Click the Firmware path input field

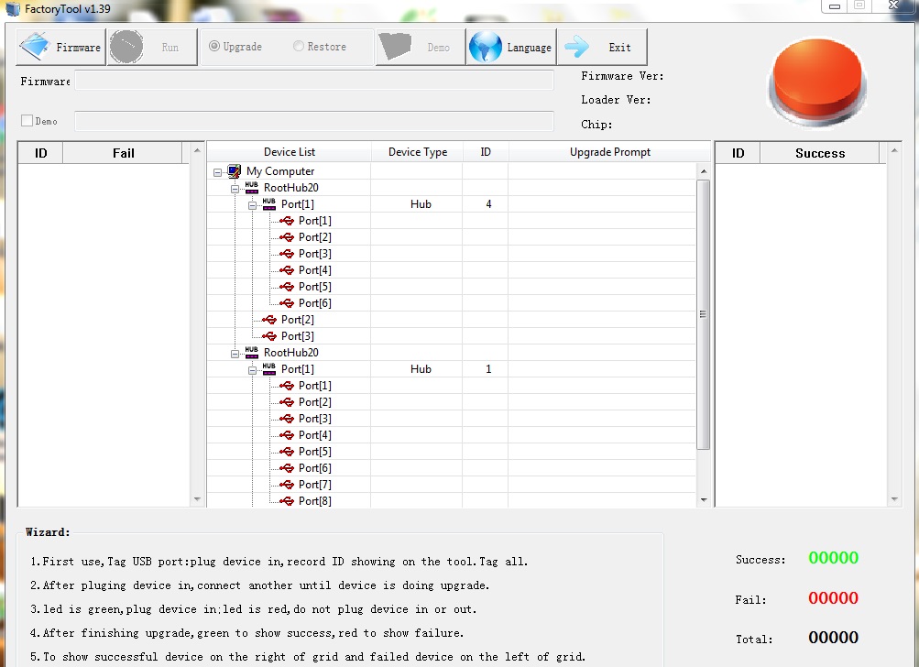(314, 82)
